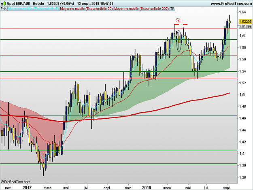This screenshot has width=253, height=190.
Task: Open Moyenne mobile (Exponentielle 200) indicator settings
Action: pyautogui.click(x=142, y=9)
